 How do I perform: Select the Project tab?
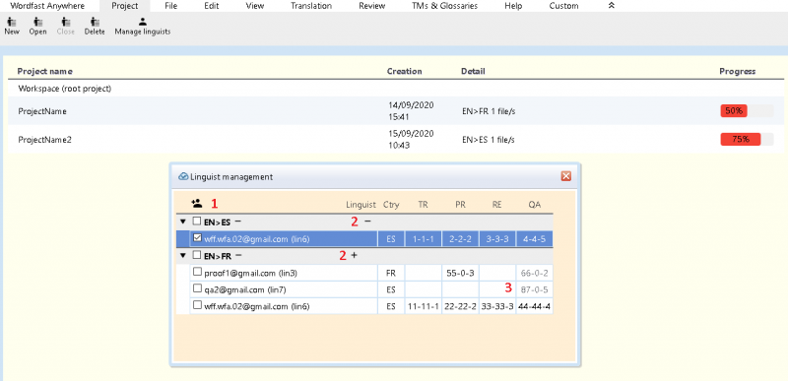pos(125,6)
